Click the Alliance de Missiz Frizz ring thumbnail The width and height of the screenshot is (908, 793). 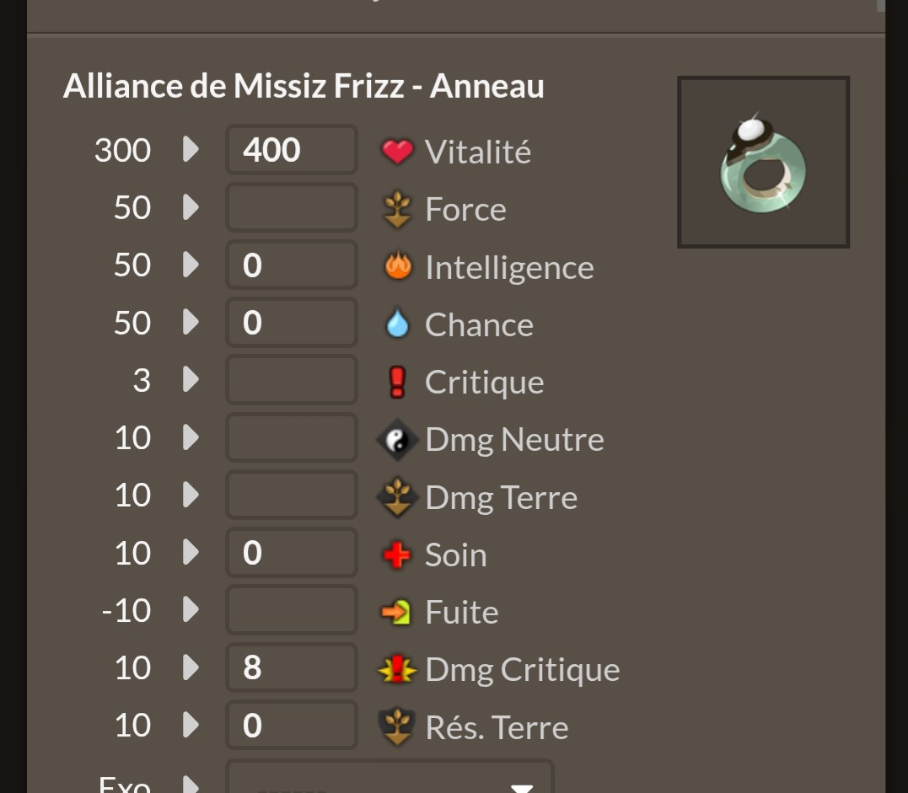point(763,162)
